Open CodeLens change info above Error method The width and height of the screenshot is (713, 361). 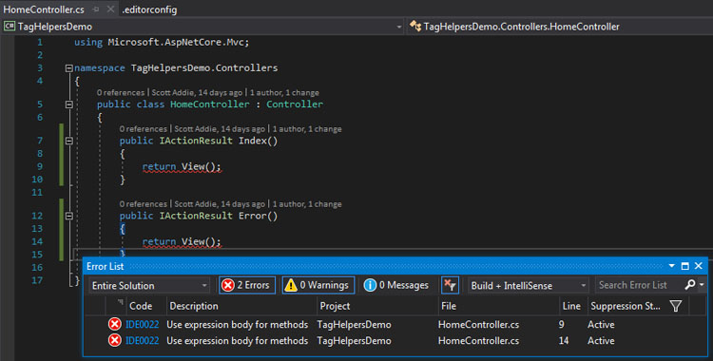coord(307,204)
